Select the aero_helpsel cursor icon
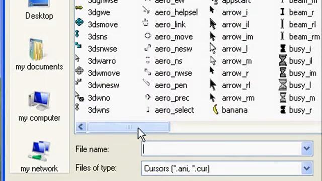322x181 pixels. pos(146,10)
